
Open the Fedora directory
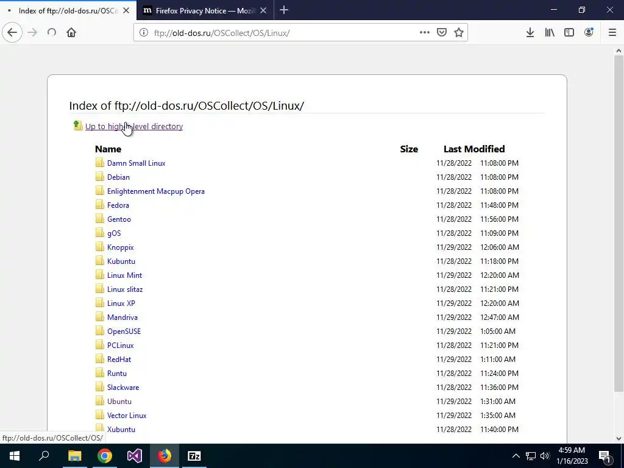118,205
